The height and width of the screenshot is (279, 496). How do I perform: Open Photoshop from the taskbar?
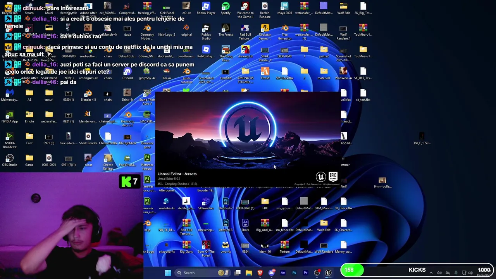294,273
